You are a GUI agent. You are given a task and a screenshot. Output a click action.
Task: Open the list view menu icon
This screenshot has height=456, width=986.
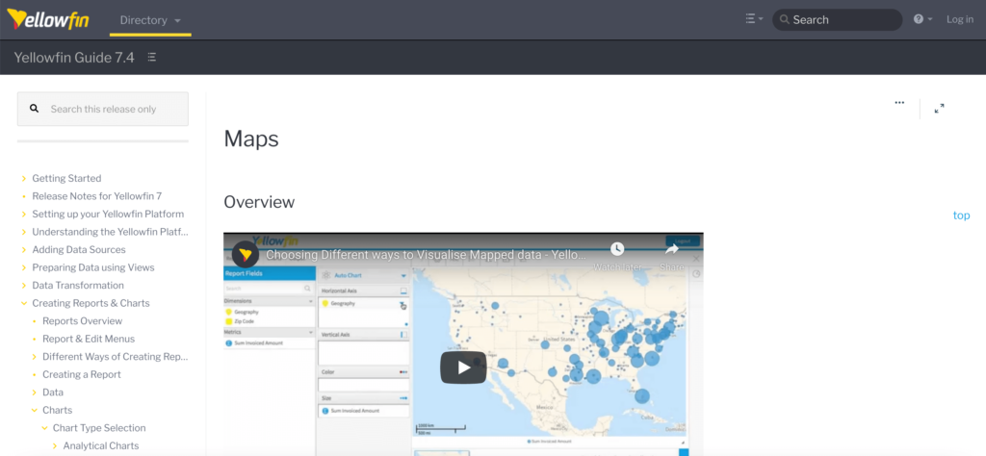pyautogui.click(x=753, y=19)
